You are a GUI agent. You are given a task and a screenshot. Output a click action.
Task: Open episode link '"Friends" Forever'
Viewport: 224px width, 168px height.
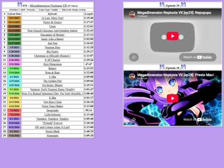click(x=52, y=123)
